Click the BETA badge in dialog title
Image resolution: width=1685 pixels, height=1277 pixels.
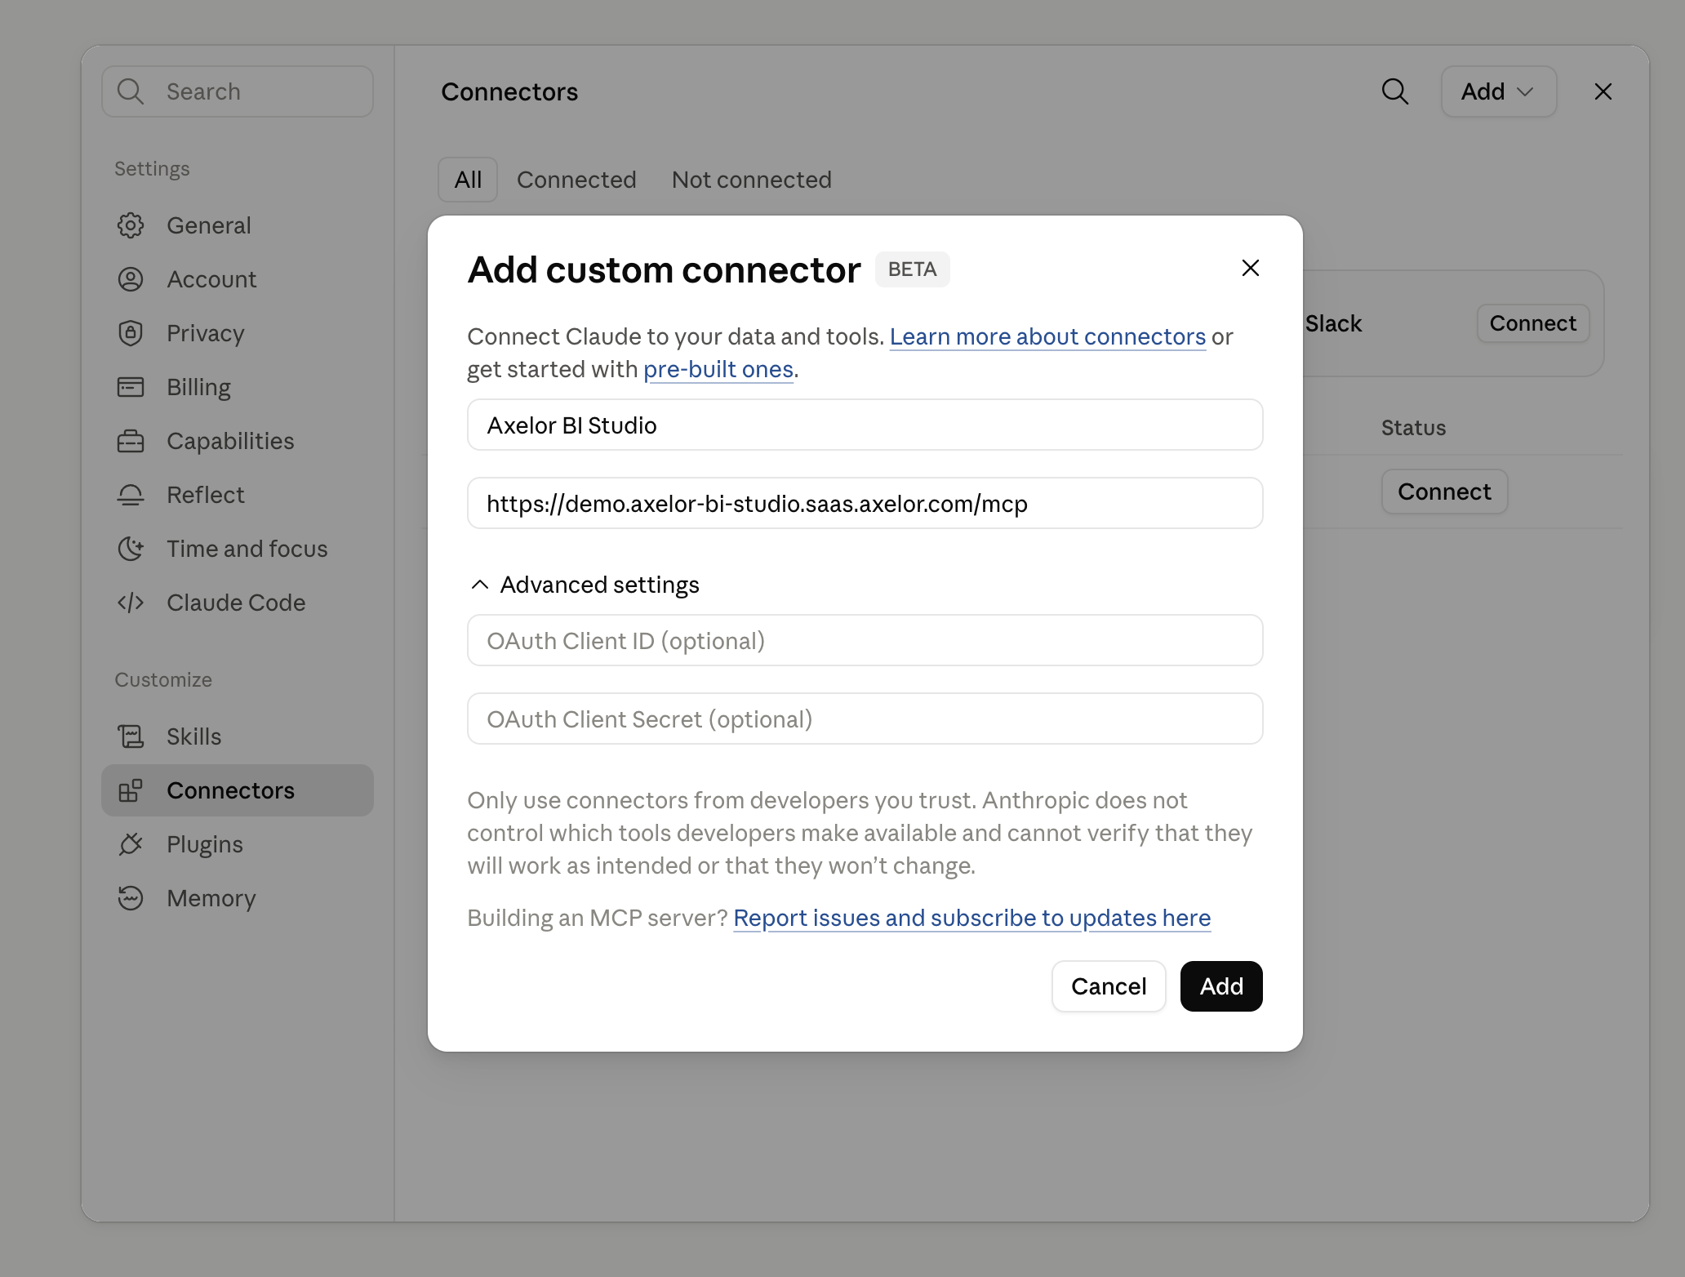[912, 269]
